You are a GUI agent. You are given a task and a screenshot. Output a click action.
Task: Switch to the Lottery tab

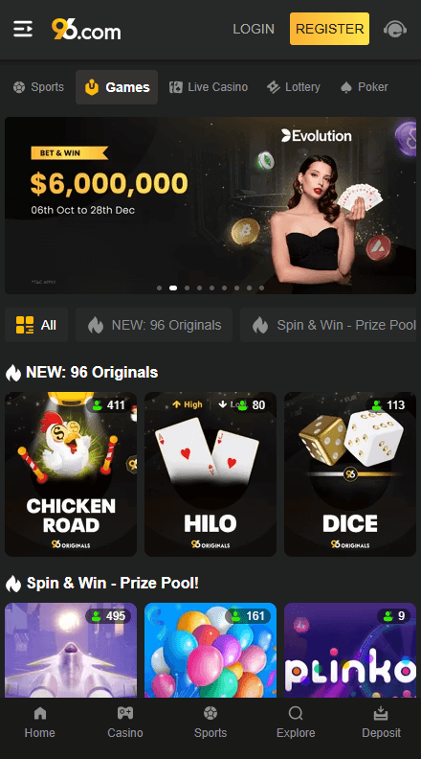point(294,87)
